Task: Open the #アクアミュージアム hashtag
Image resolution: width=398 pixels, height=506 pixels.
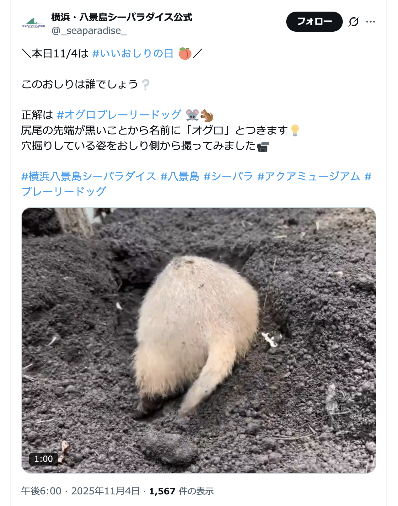Action: point(309,176)
